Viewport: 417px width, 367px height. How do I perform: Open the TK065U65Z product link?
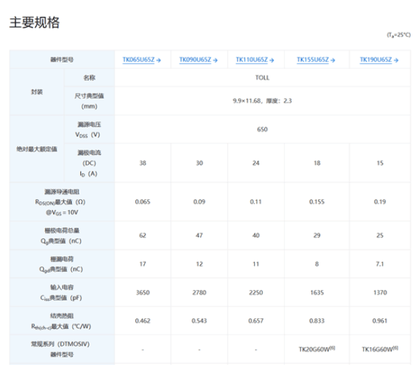(x=138, y=60)
